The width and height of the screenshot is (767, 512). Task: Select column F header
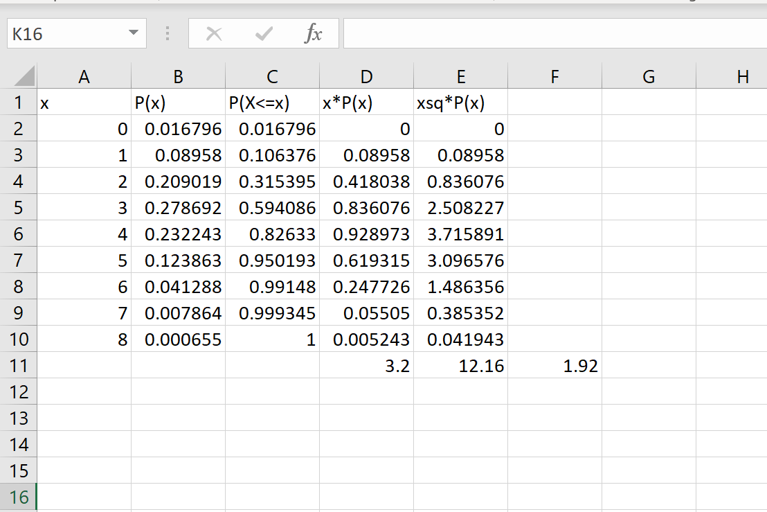(x=554, y=76)
